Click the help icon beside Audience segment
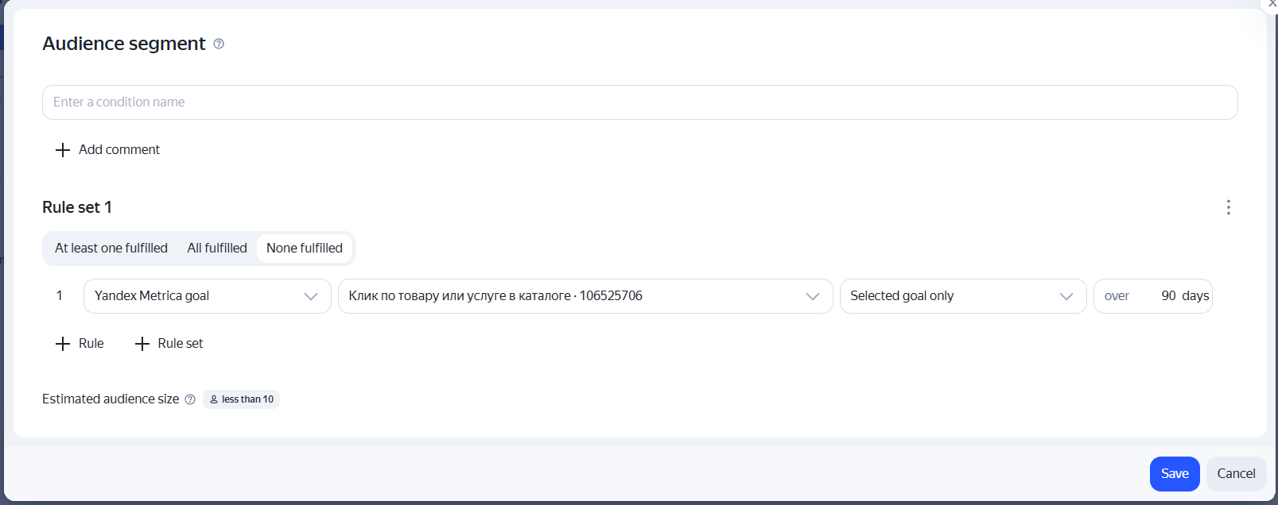 [219, 44]
